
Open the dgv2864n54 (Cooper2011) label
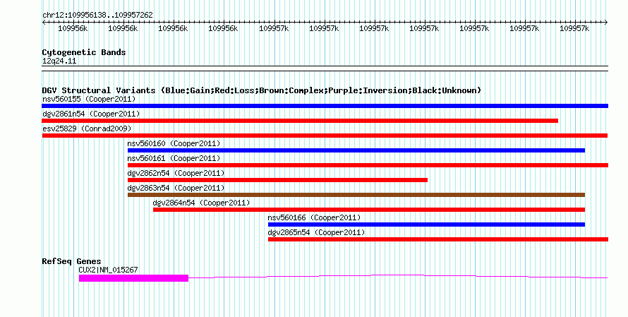click(201, 203)
